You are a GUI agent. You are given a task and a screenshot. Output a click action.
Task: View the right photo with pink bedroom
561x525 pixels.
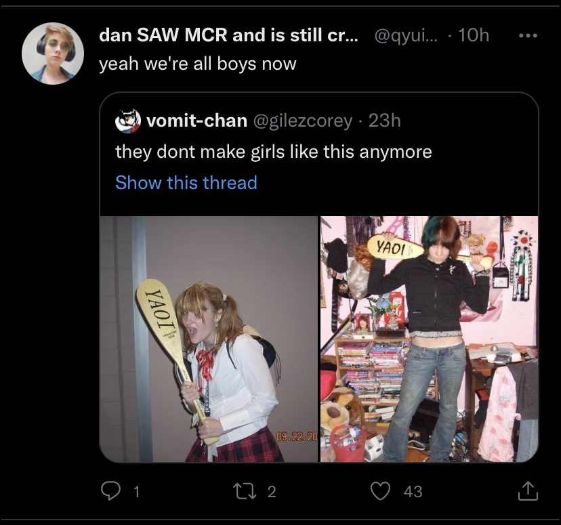coord(430,339)
